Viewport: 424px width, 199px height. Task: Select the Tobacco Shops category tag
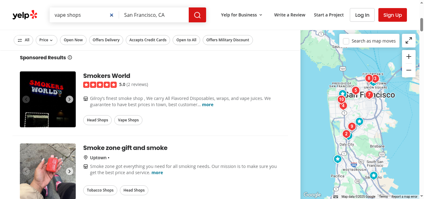click(100, 190)
